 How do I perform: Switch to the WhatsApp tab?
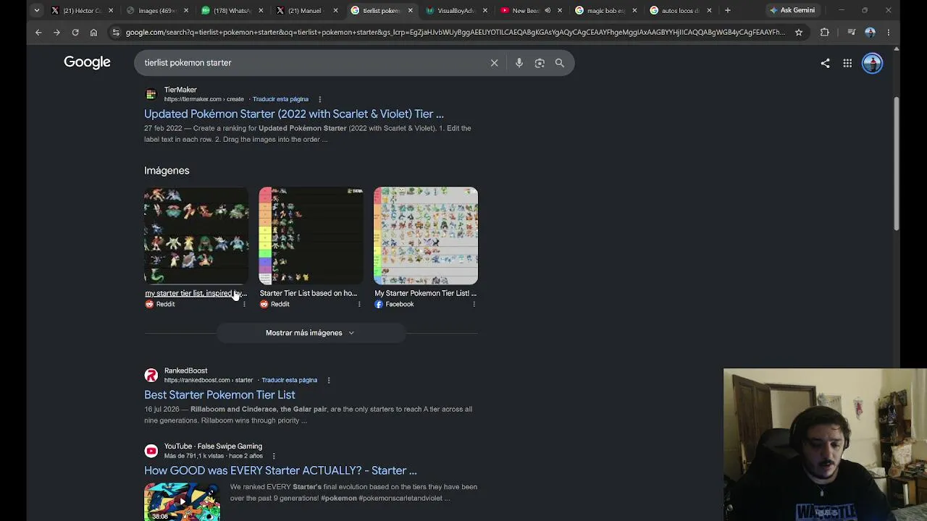click(232, 10)
